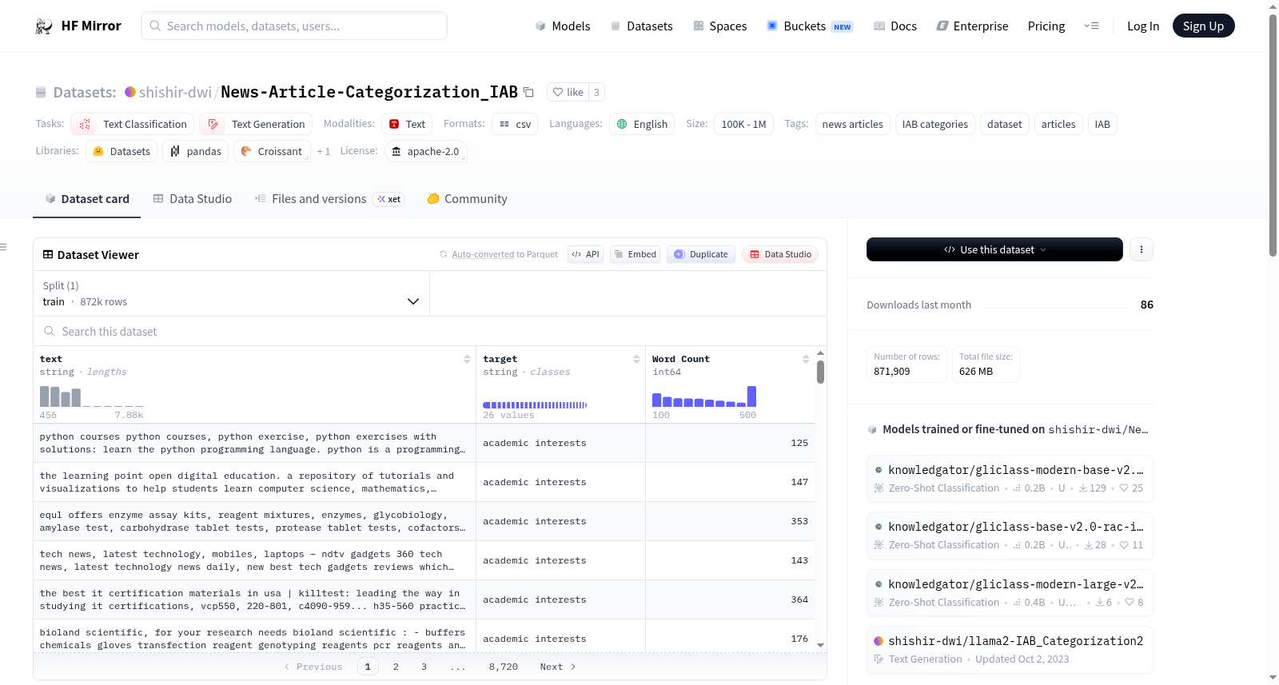Image resolution: width=1279 pixels, height=685 pixels.
Task: Open the Enterprise menu item
Action: tap(972, 26)
